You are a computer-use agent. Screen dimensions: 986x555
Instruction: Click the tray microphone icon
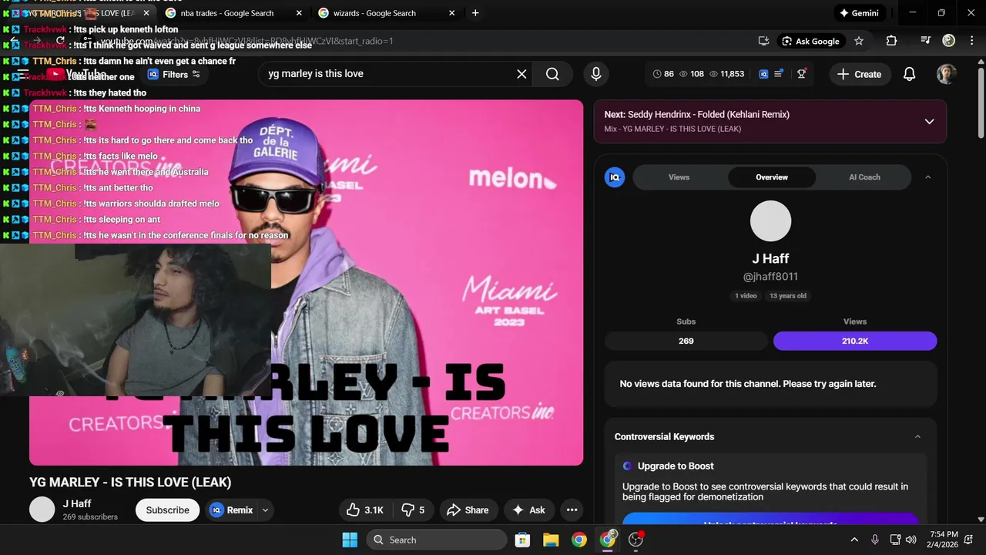(x=874, y=540)
